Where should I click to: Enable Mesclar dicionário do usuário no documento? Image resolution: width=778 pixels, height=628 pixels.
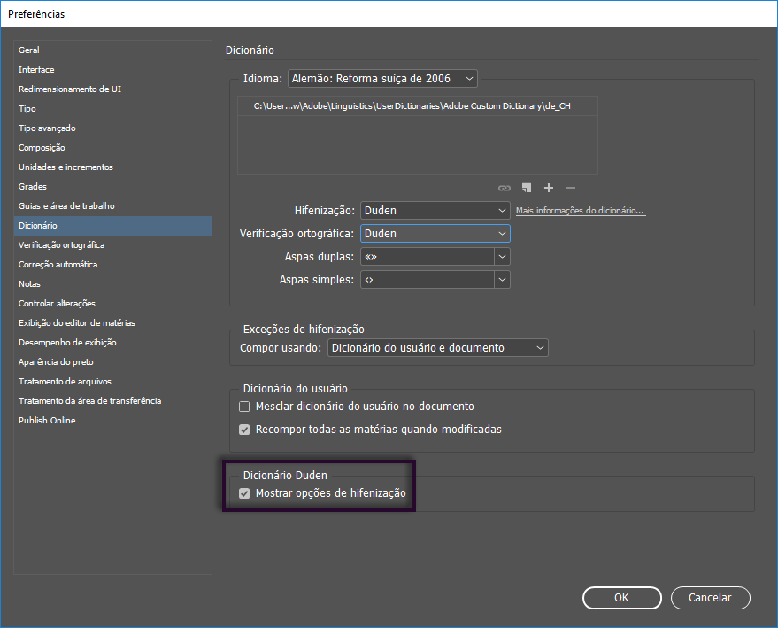pos(244,407)
